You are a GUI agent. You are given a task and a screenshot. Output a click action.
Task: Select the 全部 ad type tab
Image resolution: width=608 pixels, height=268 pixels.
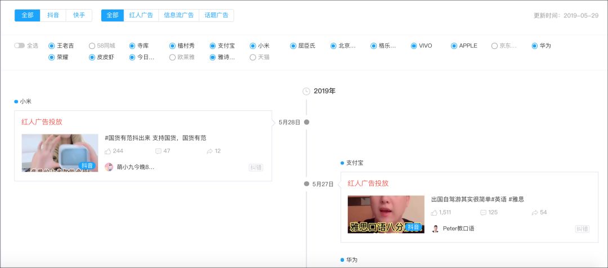pos(113,16)
